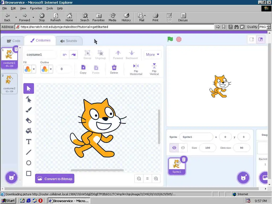Click the Group icon
Screen dimensions: 272x204
click(87, 55)
